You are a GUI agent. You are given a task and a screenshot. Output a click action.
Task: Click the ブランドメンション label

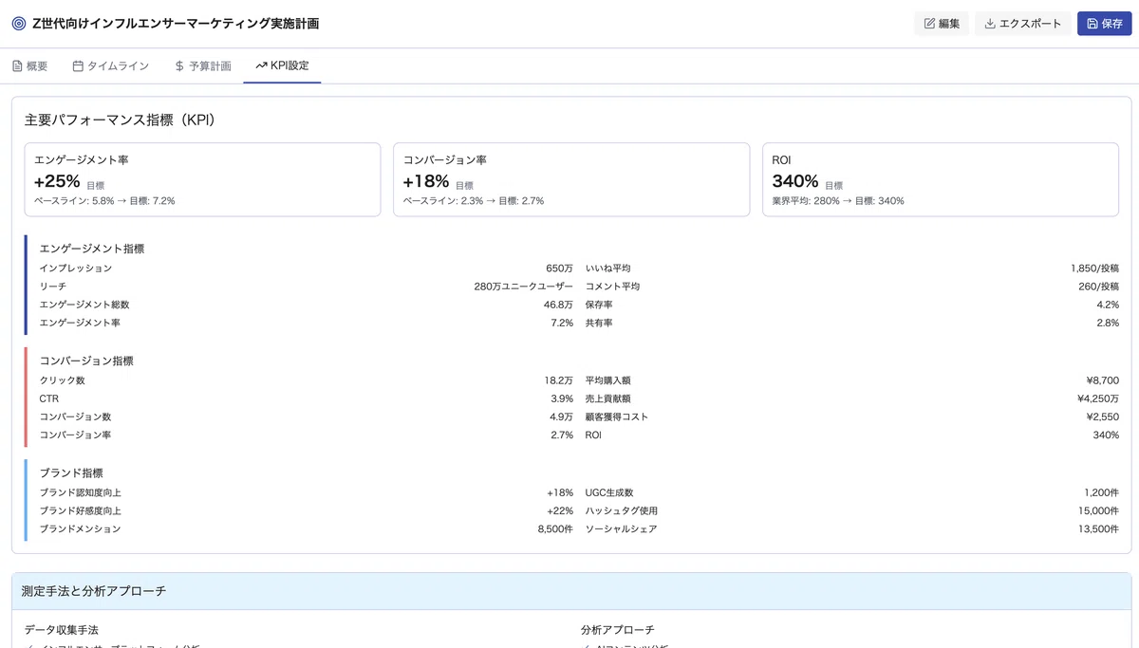pyautogui.click(x=81, y=528)
